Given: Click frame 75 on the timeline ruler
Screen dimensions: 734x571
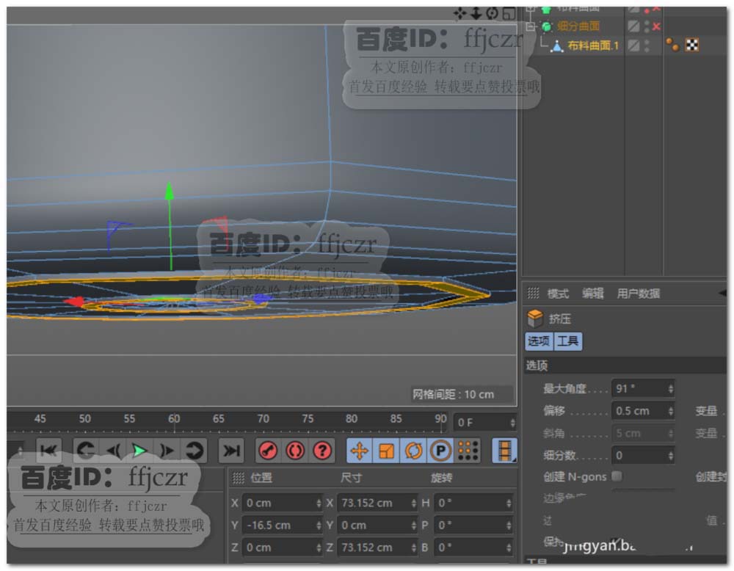Looking at the screenshot, I should (x=308, y=419).
